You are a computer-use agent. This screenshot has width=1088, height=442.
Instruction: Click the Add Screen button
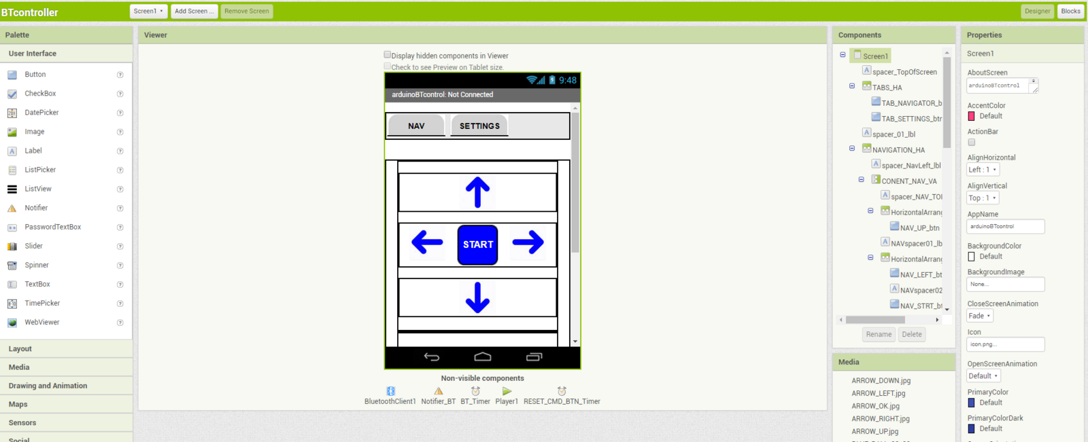coord(194,11)
